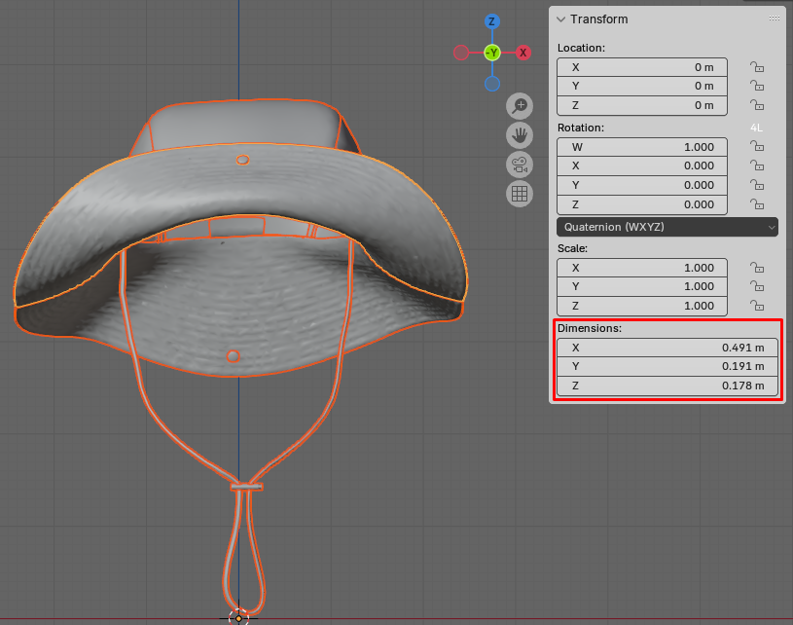Click the 4L rotation lock button

tap(756, 128)
